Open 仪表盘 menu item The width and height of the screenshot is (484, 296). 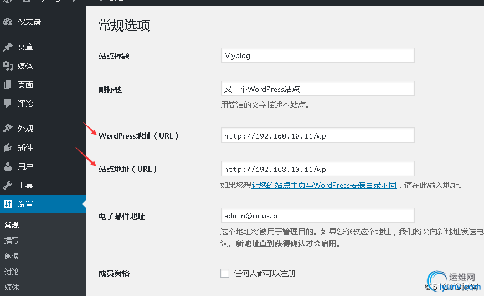(29, 22)
